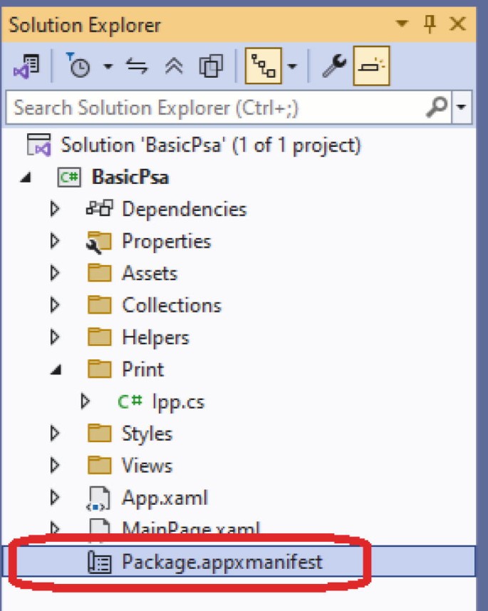Focus the Search Solution Explorer field
488x611 pixels.
(x=214, y=108)
